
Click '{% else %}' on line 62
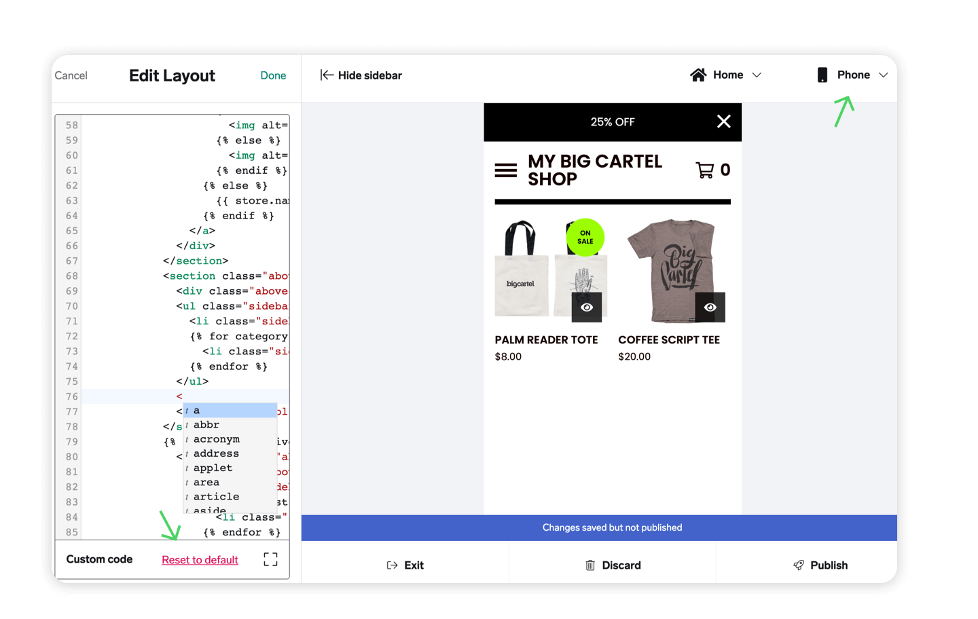click(x=235, y=185)
